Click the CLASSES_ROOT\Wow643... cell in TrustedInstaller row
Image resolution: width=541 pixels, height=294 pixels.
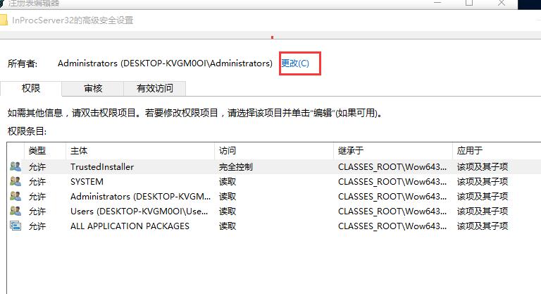tap(392, 167)
